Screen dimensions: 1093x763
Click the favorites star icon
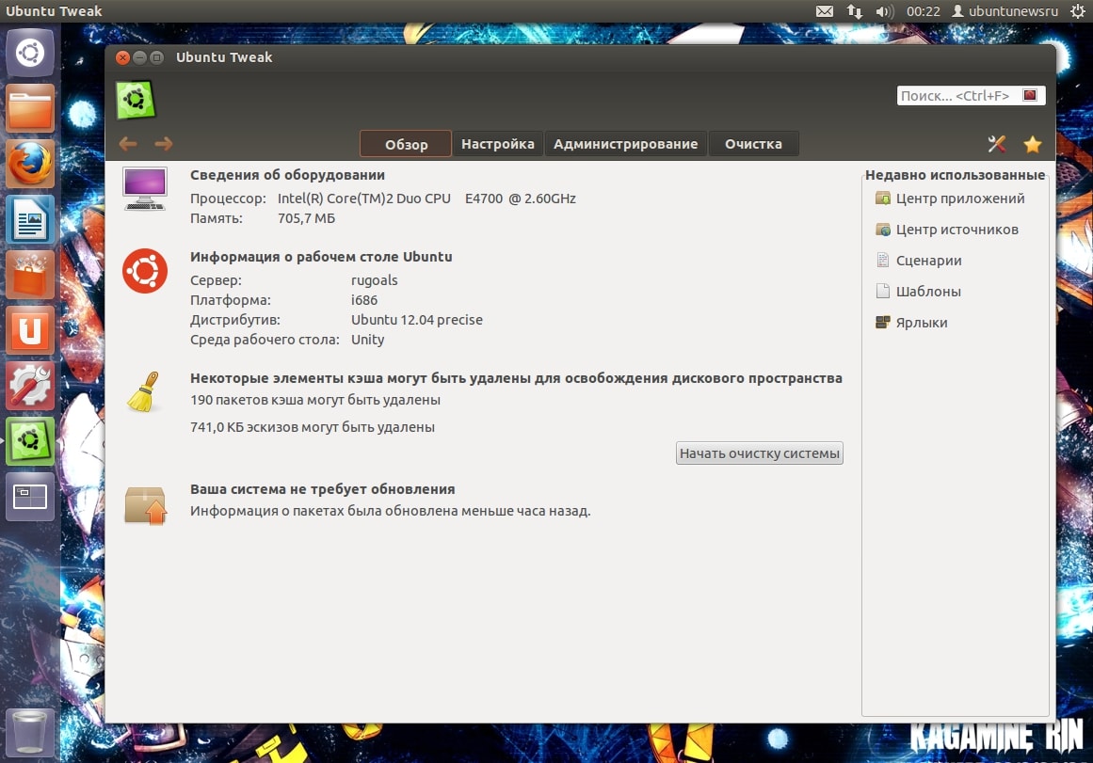[x=1033, y=144]
